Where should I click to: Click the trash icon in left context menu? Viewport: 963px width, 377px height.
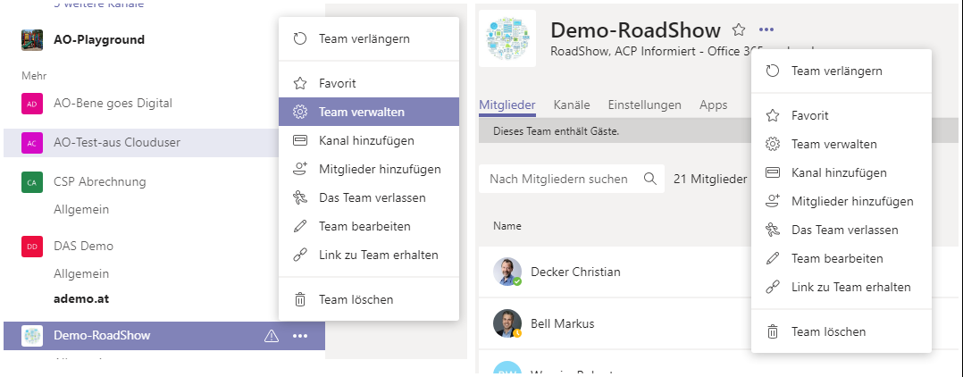[x=300, y=299]
